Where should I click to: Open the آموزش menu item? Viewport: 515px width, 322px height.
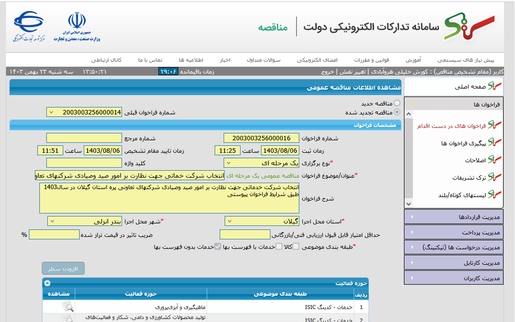[413, 60]
